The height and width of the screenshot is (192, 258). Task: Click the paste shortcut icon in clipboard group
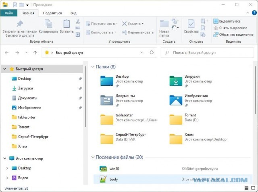[78, 35]
